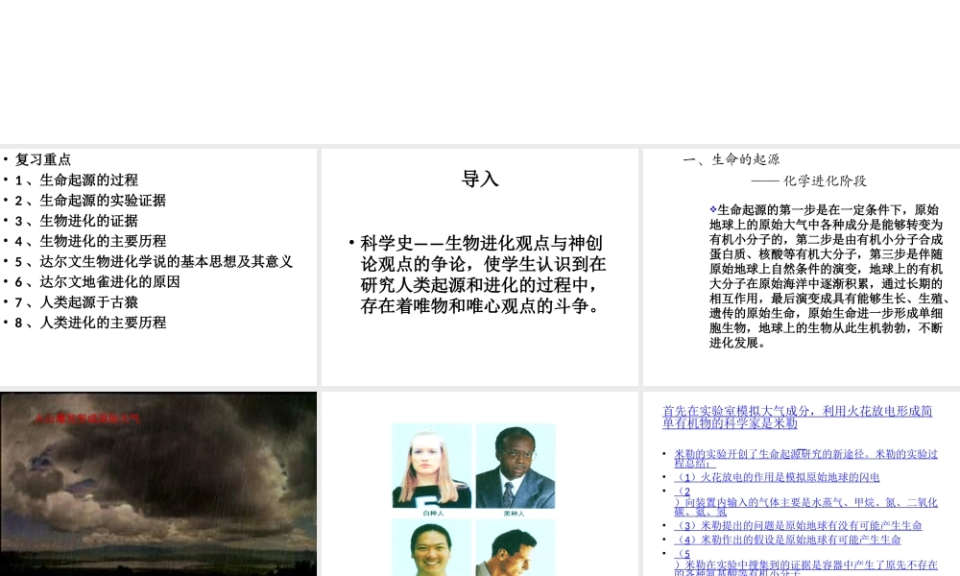The width and height of the screenshot is (960, 576).
Task: Select line 5、达尔文生物进化学说的基本思想及其意义
Action: pyautogui.click(x=154, y=261)
